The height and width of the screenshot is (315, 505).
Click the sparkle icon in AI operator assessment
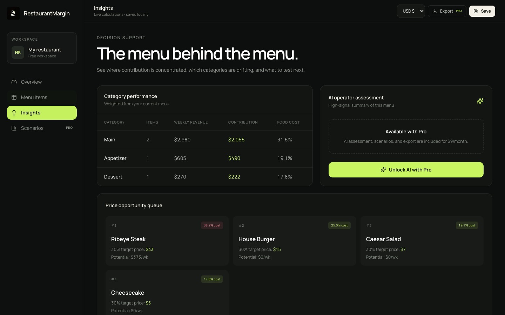480,101
